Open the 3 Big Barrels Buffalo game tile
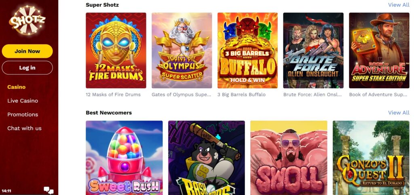This screenshot has height=195, width=414. (x=247, y=51)
